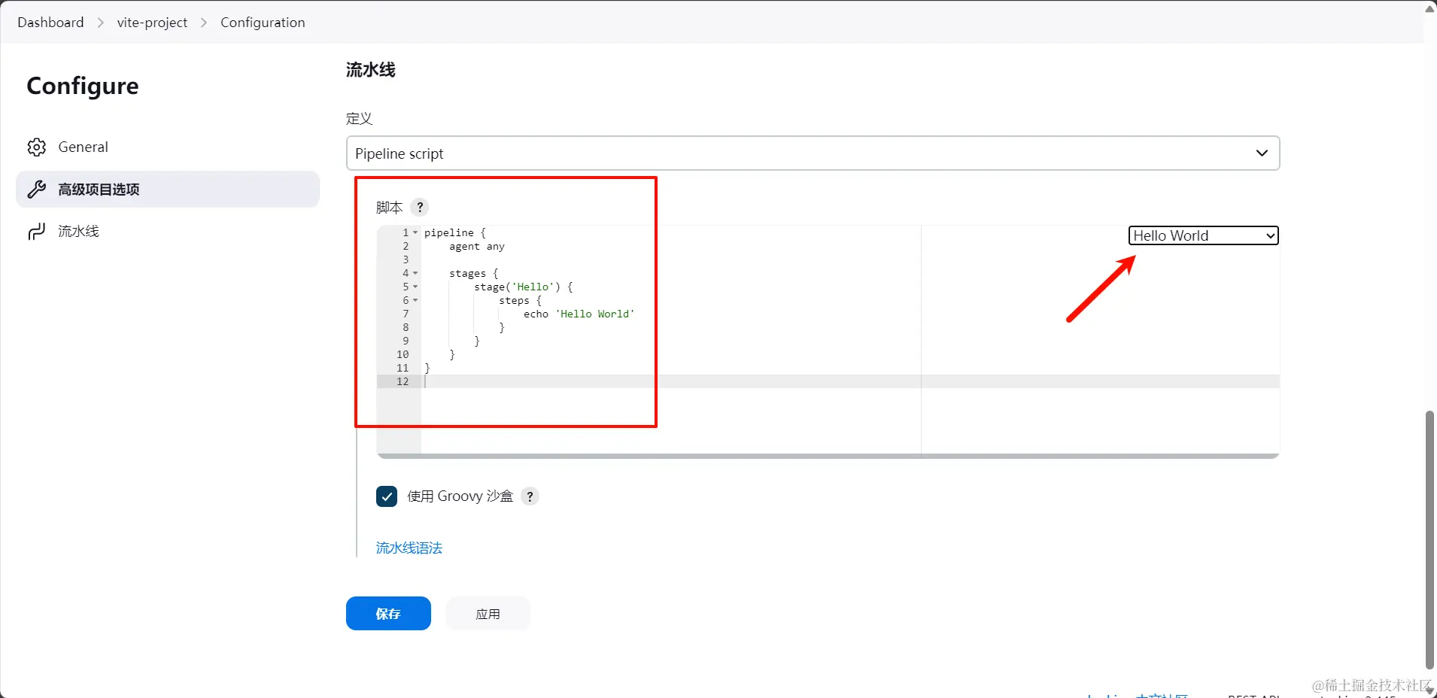The width and height of the screenshot is (1437, 698).
Task: Click the breadcrumb chevron after Dashboard
Action: pyautogui.click(x=101, y=23)
